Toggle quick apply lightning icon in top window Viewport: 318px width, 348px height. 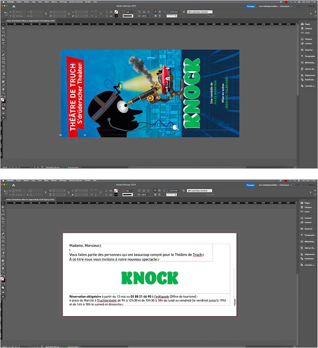click(311, 13)
